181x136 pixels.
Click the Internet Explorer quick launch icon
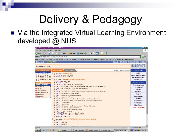(43, 130)
